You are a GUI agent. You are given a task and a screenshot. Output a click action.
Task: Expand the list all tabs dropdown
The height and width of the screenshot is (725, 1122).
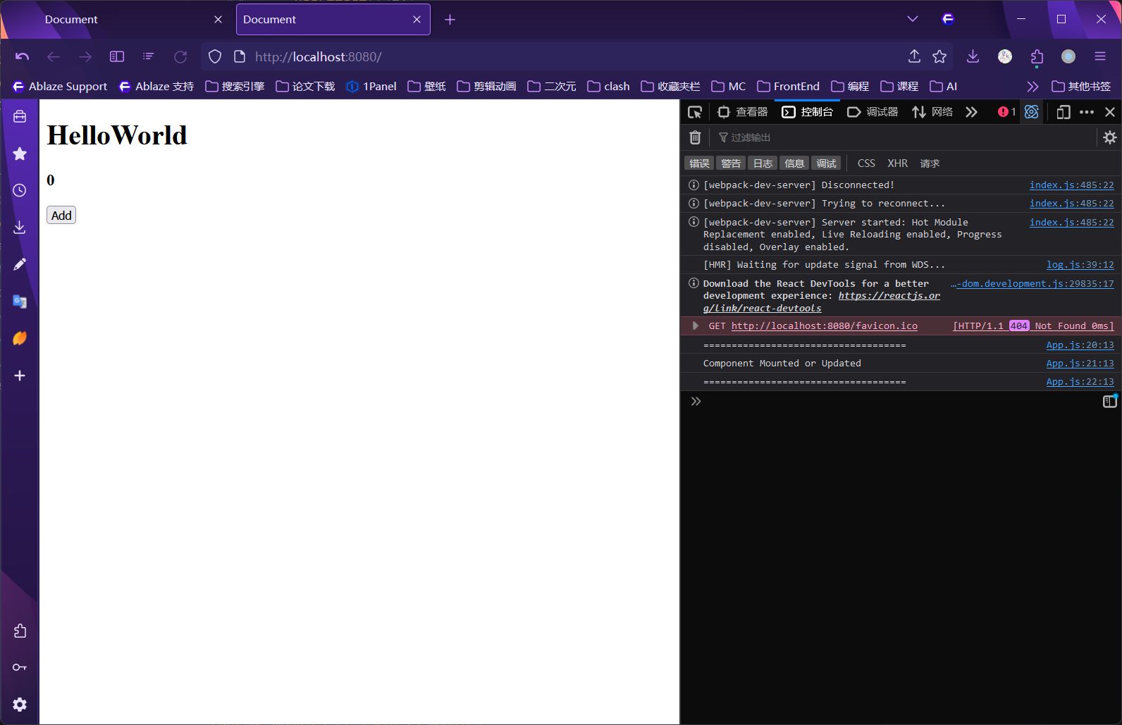(913, 19)
